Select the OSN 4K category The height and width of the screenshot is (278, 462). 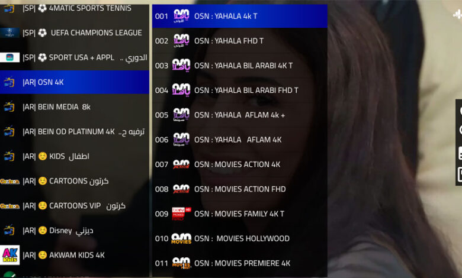75,82
